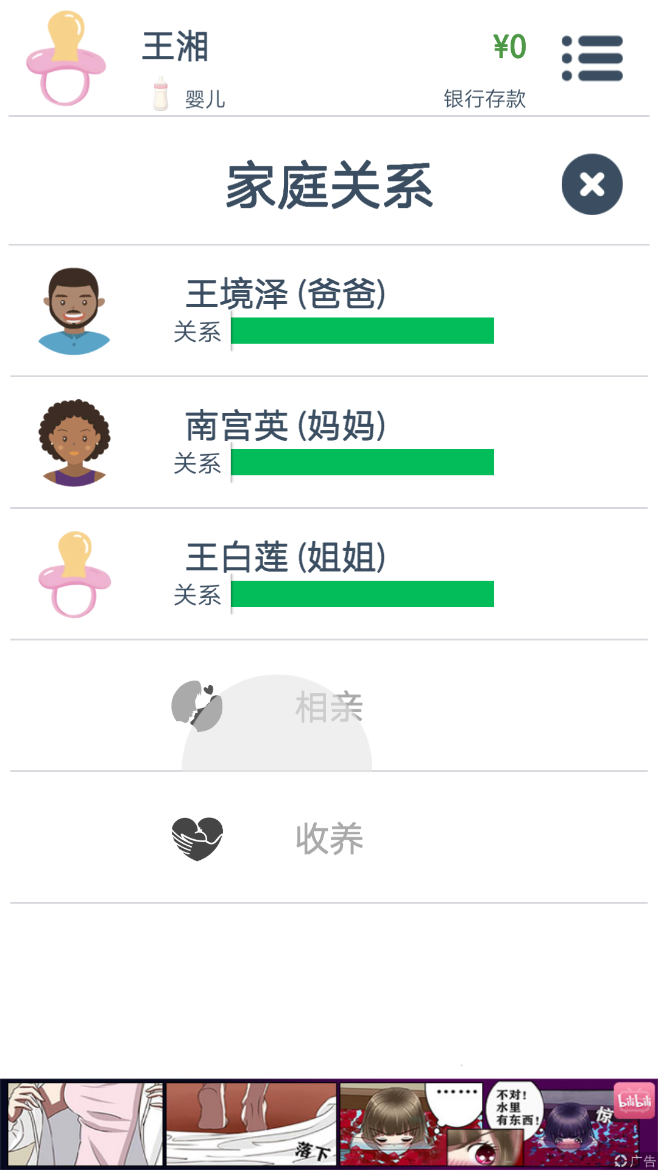
Task: Tap the 收养 heart hands icon
Action: tap(197, 838)
